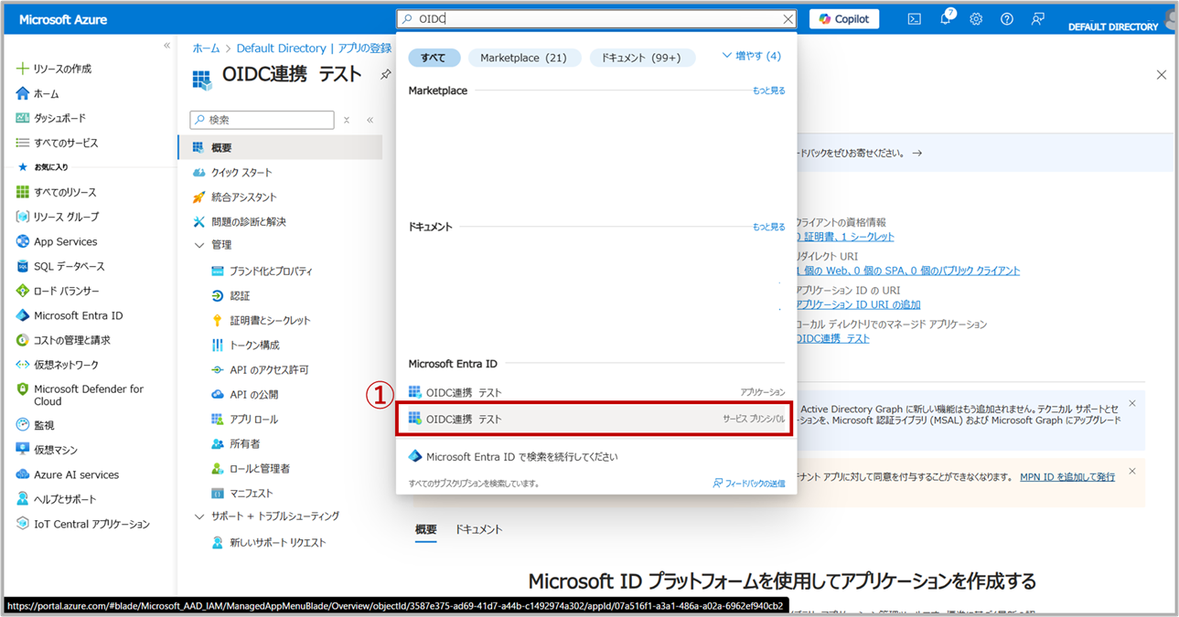The width and height of the screenshot is (1179, 617).
Task: Click the resource menu 検索 field
Action: click(x=262, y=120)
